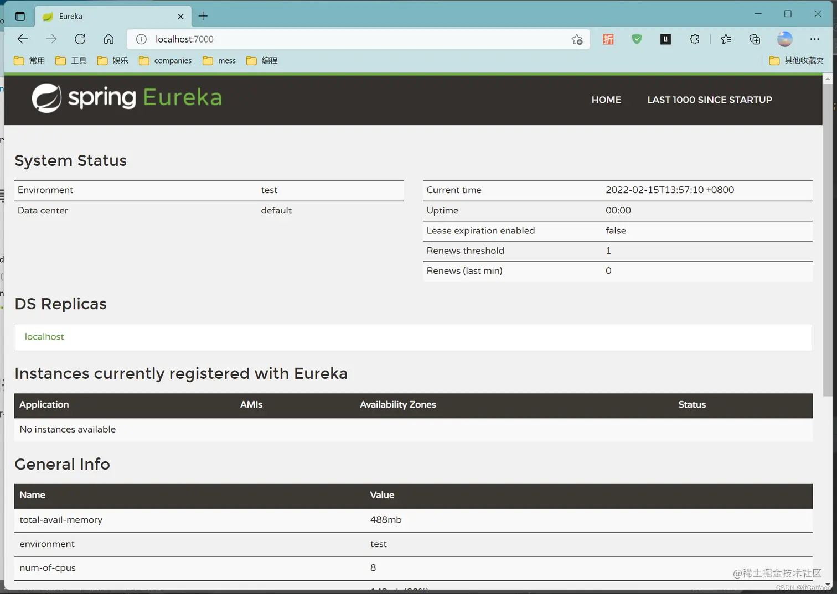Click the Lease expiration enabled label

tap(480, 230)
